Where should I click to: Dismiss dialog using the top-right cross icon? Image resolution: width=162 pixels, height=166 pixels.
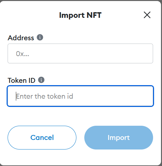(x=147, y=15)
